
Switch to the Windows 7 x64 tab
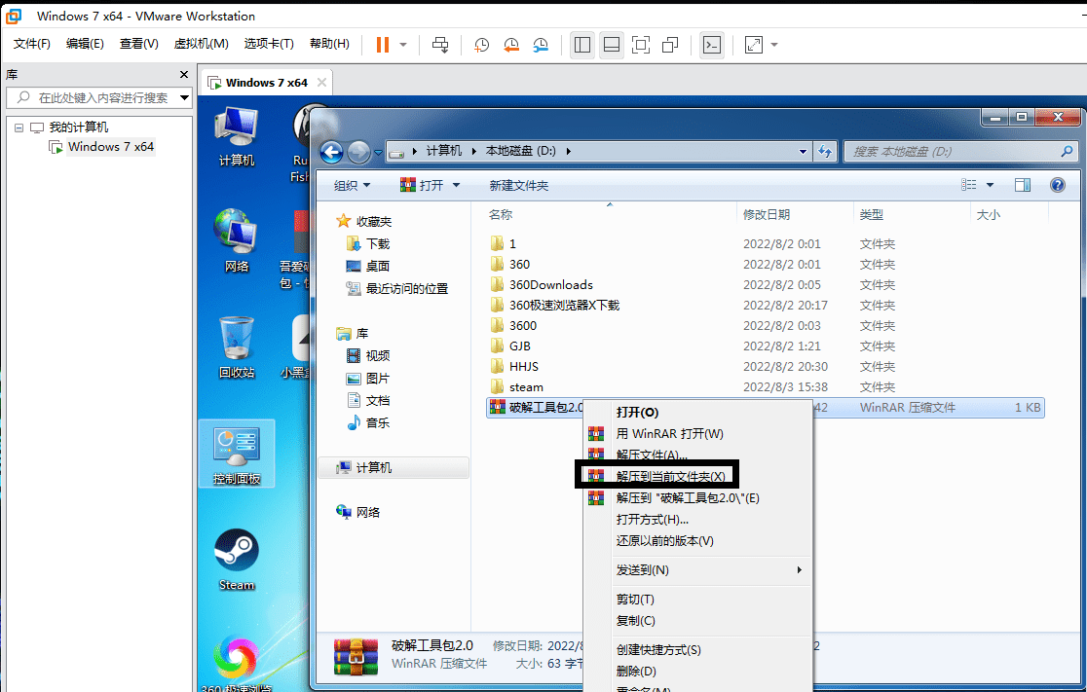267,83
